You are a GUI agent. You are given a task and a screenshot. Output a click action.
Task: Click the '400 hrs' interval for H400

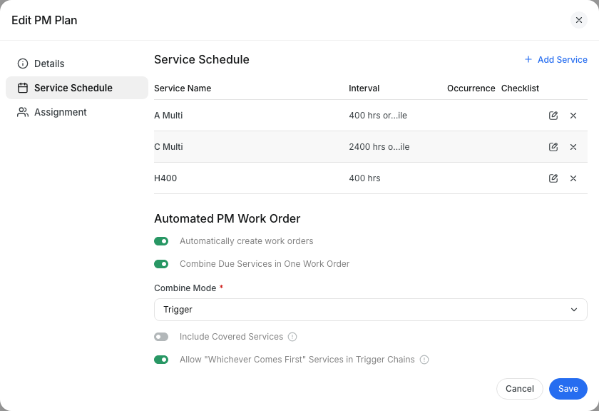(364, 178)
